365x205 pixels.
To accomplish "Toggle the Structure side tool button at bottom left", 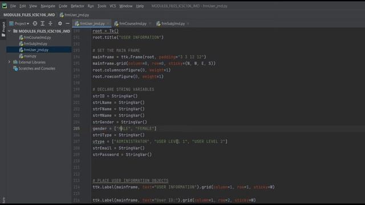I will click(3, 200).
